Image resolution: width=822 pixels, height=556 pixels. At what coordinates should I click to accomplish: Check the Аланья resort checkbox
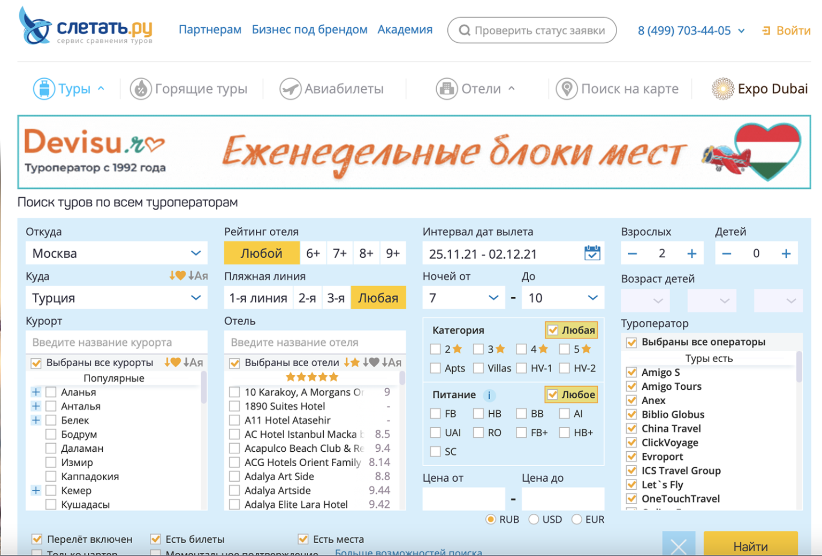[51, 392]
